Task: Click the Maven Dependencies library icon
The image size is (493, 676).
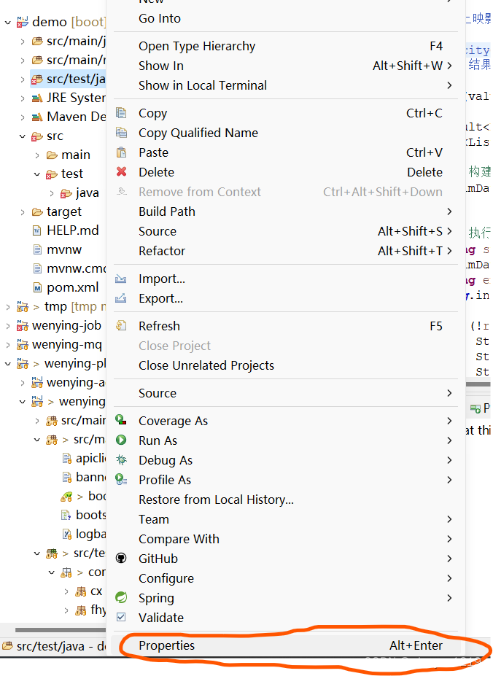Action: click(37, 117)
